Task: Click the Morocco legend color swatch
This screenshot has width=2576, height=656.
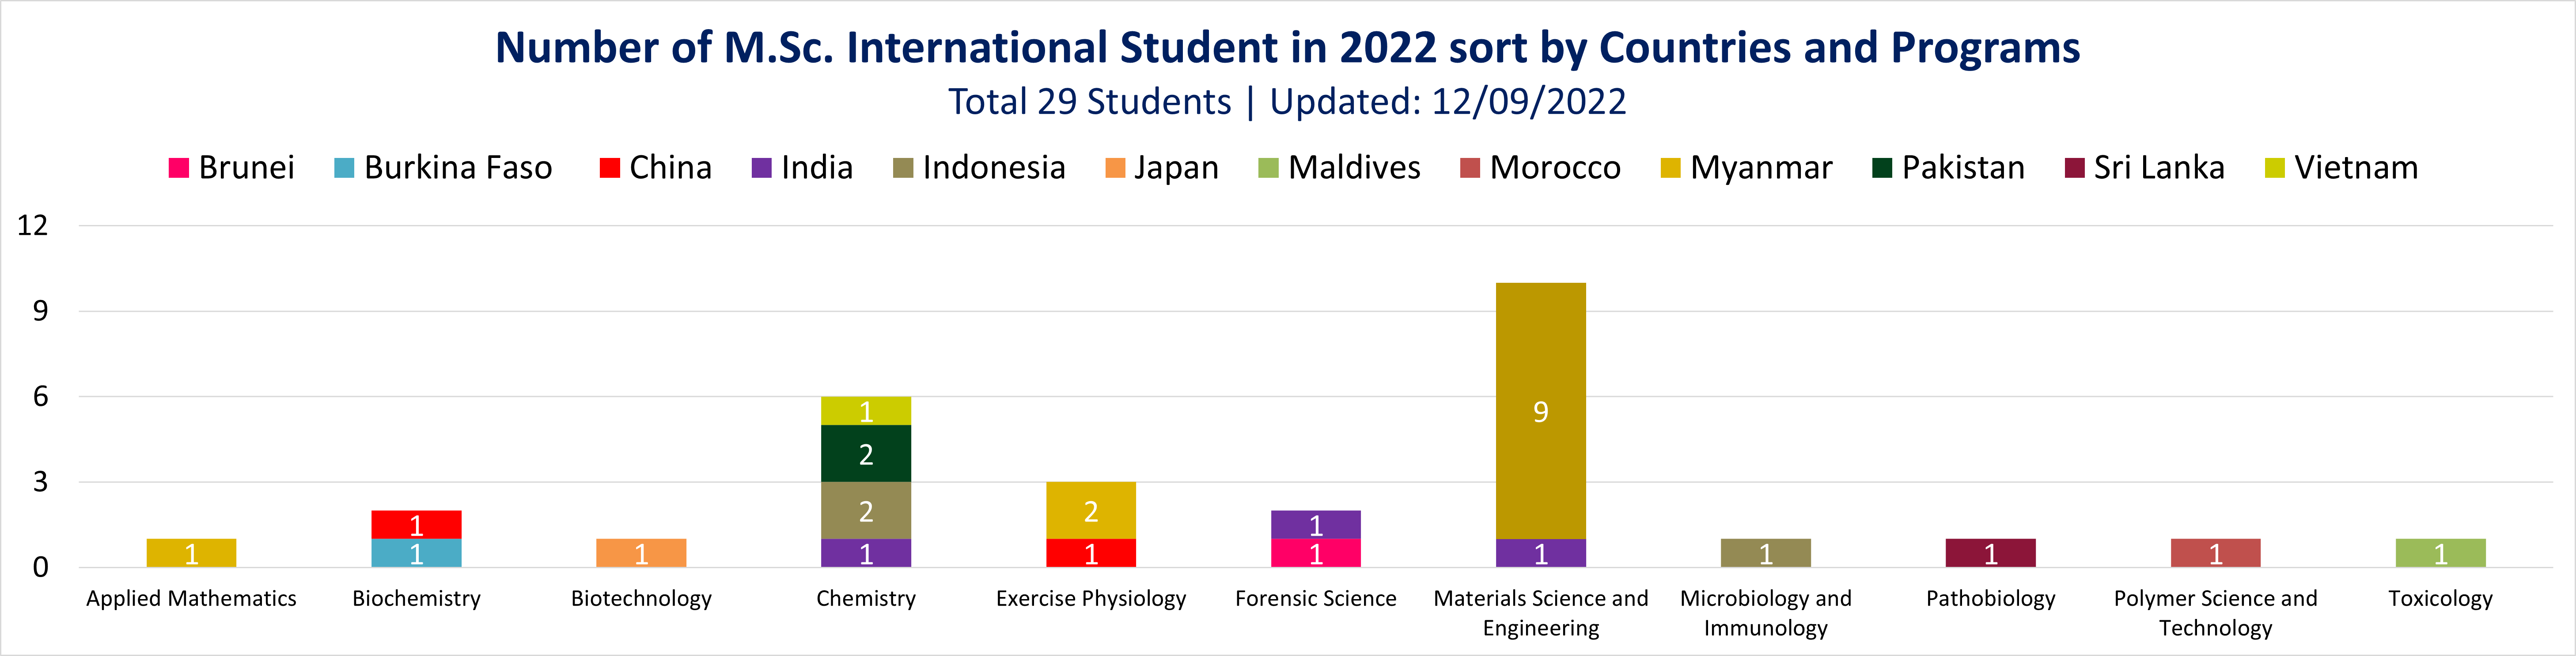Action: point(1469,168)
